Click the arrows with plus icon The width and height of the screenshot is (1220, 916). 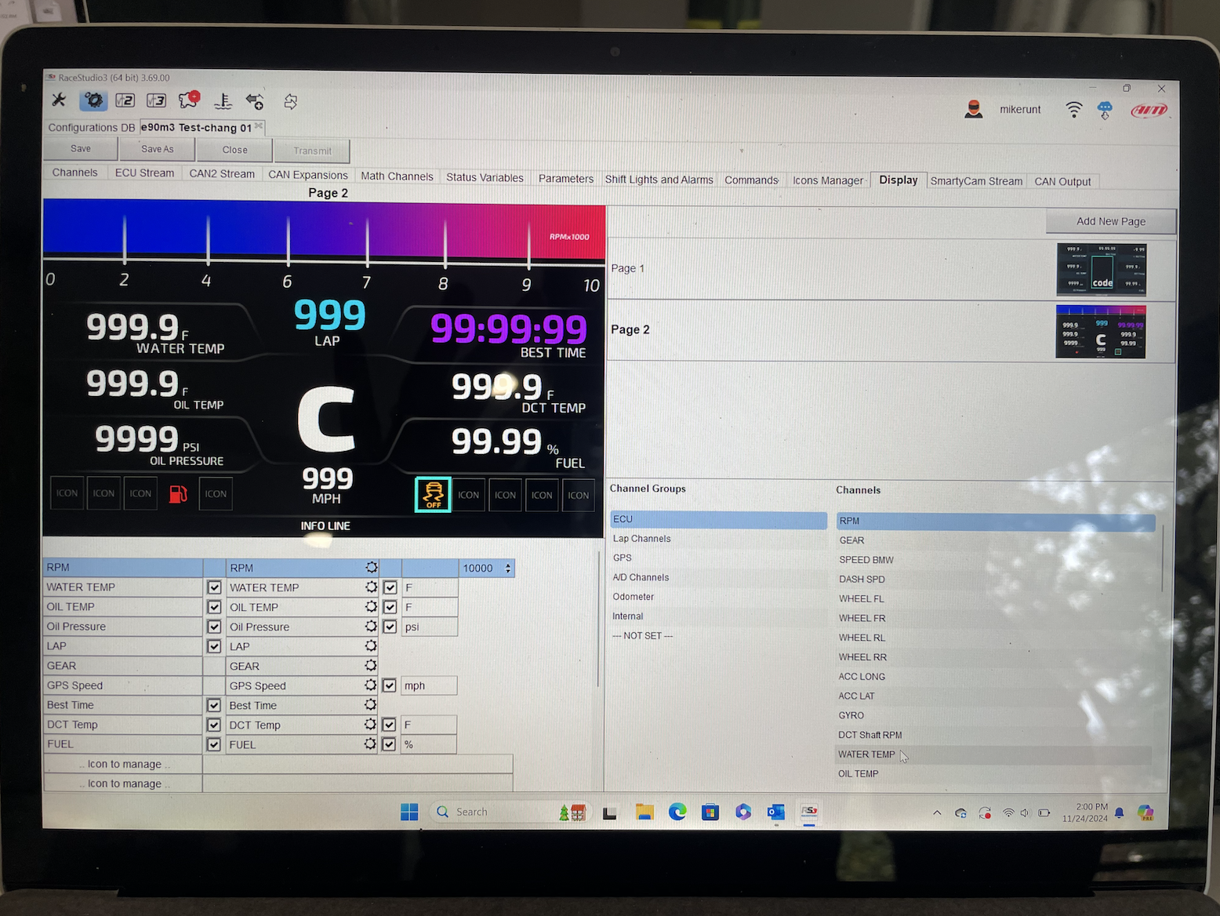click(255, 100)
